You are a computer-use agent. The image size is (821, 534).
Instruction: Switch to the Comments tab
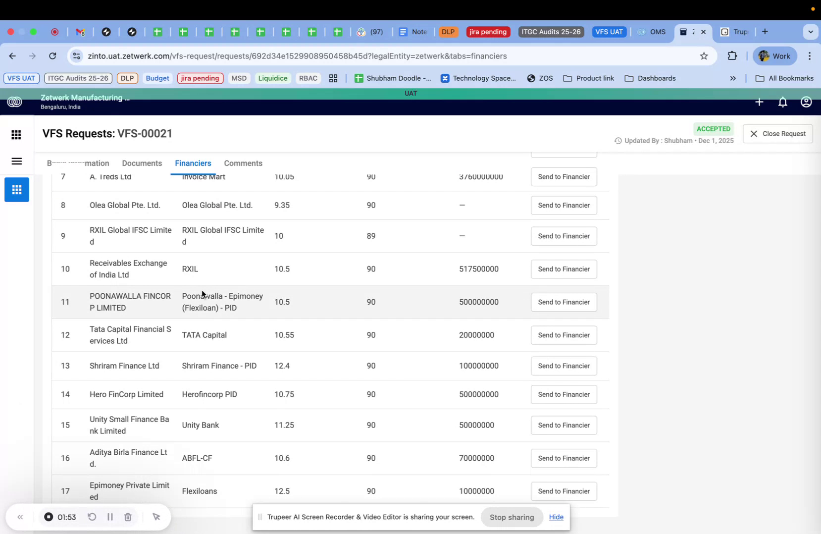(x=243, y=163)
